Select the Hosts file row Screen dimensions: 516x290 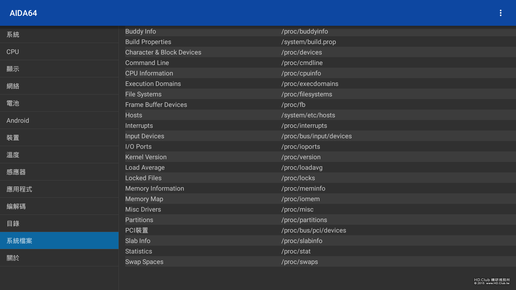[x=134, y=115]
